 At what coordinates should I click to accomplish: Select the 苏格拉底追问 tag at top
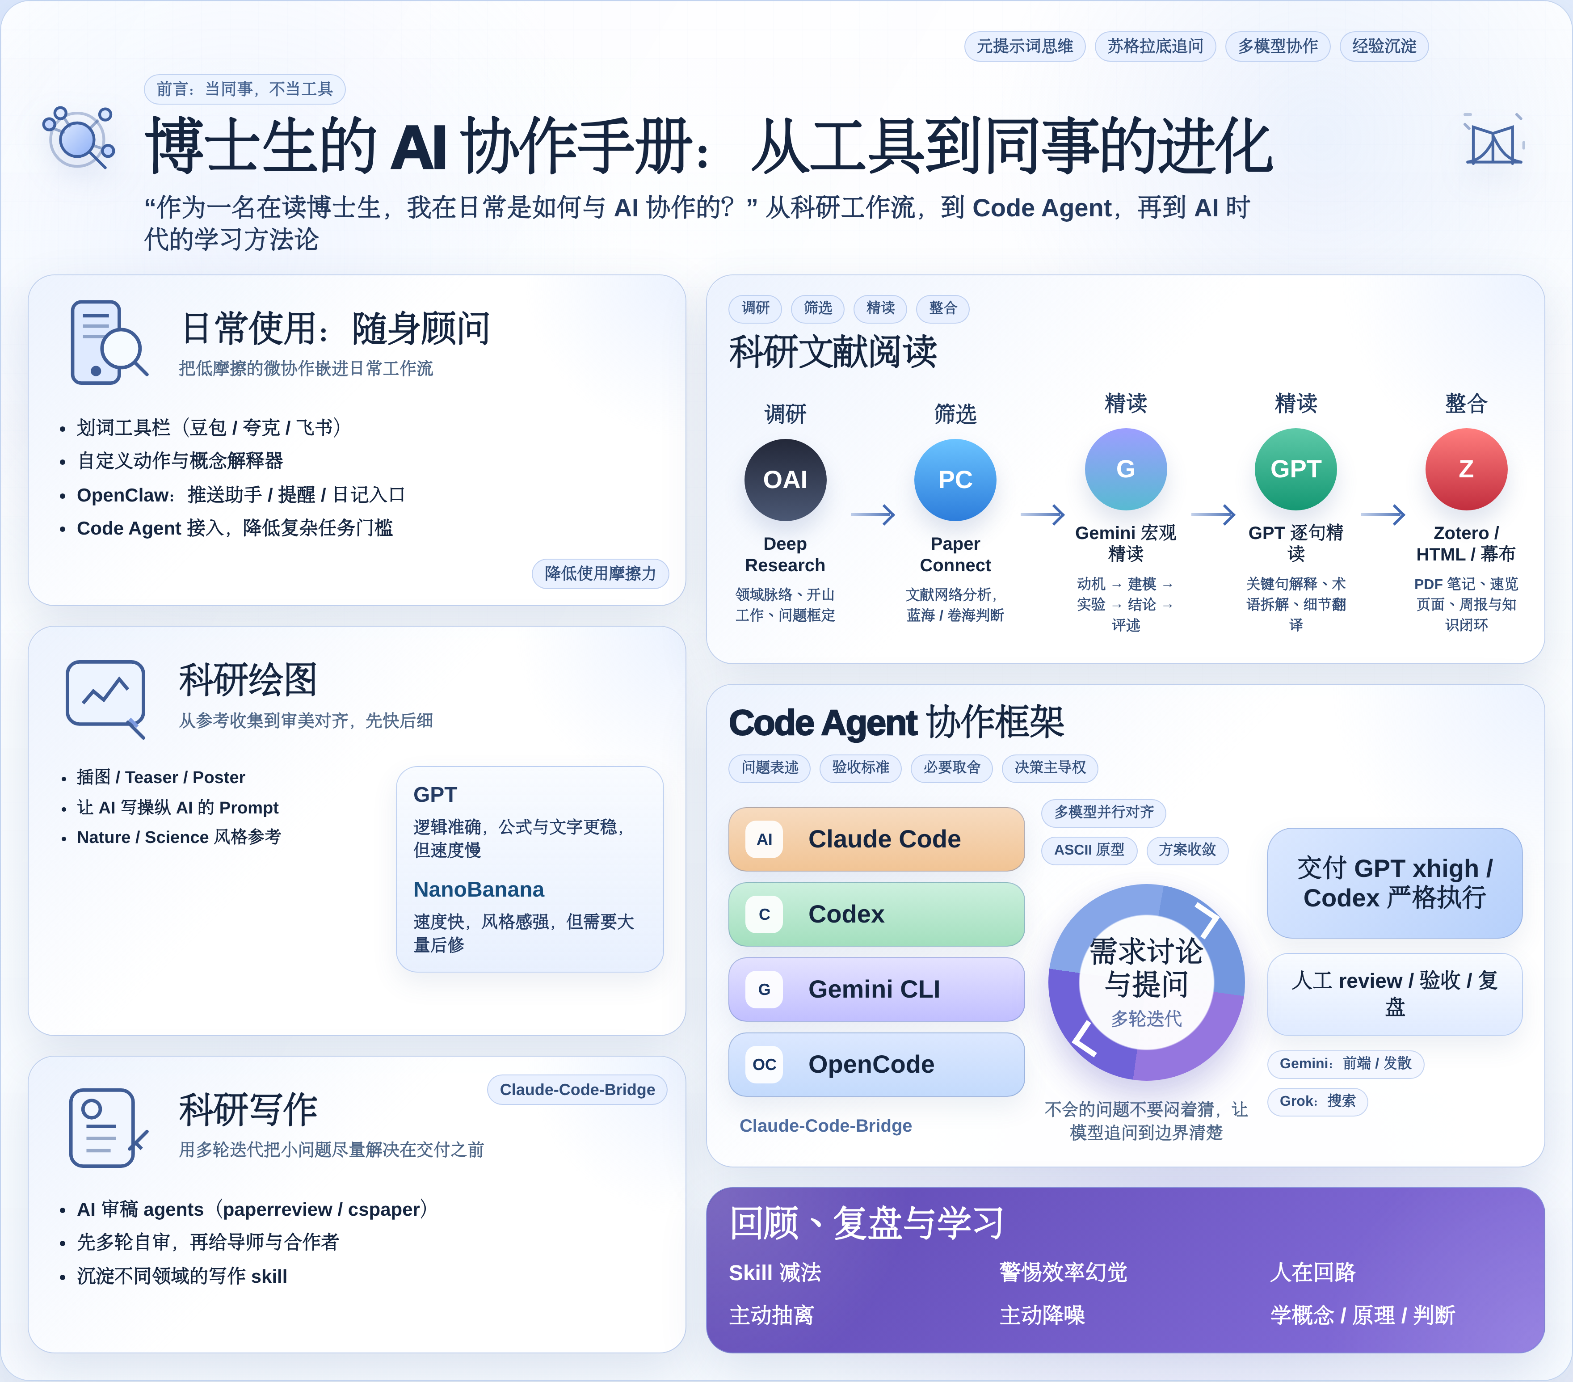pyautogui.click(x=1154, y=46)
